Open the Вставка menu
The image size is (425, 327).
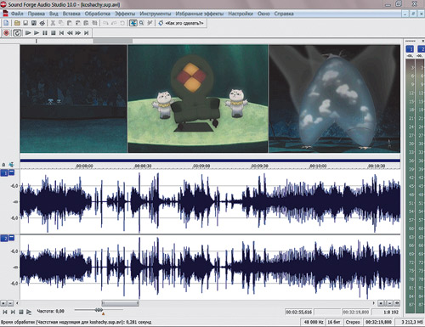coord(71,14)
